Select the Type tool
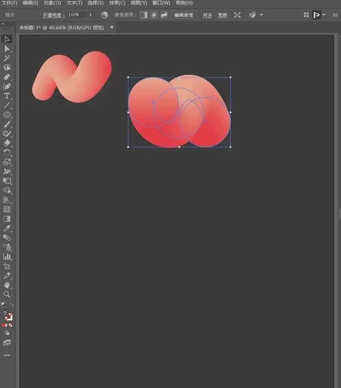341x388 pixels. point(7,96)
